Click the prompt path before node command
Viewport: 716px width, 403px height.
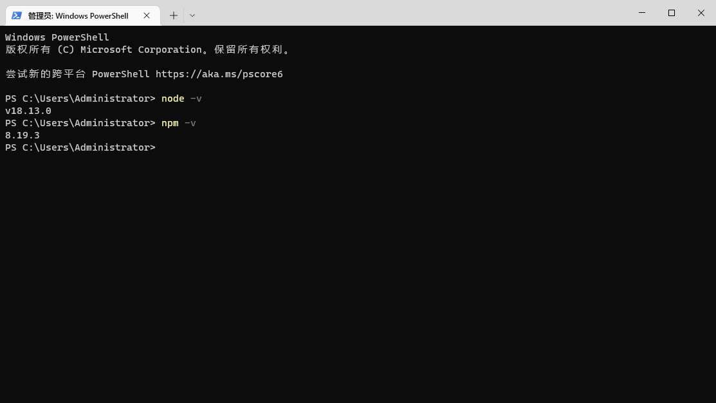click(x=80, y=98)
